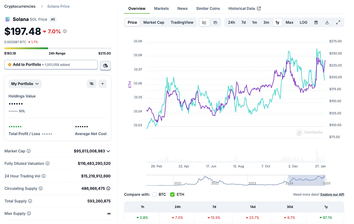The image size is (354, 224).
Task: Click the 24 Hour Trading Vol value $15,219,912,690
Action: tap(96, 176)
